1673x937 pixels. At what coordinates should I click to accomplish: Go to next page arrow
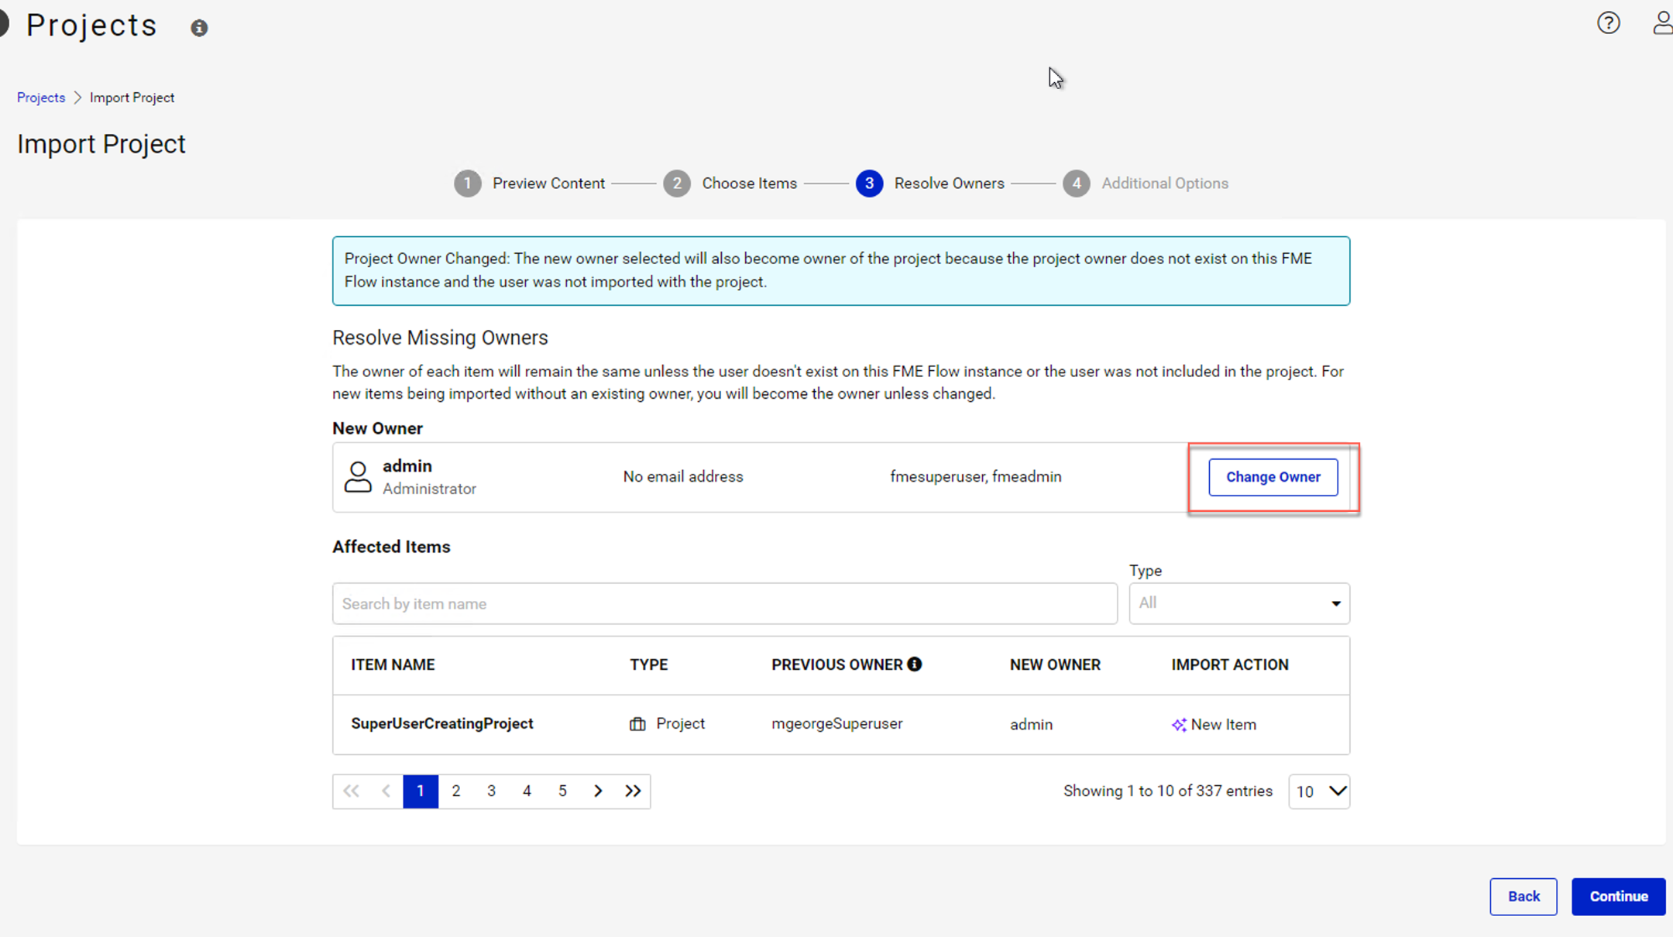[x=598, y=791]
